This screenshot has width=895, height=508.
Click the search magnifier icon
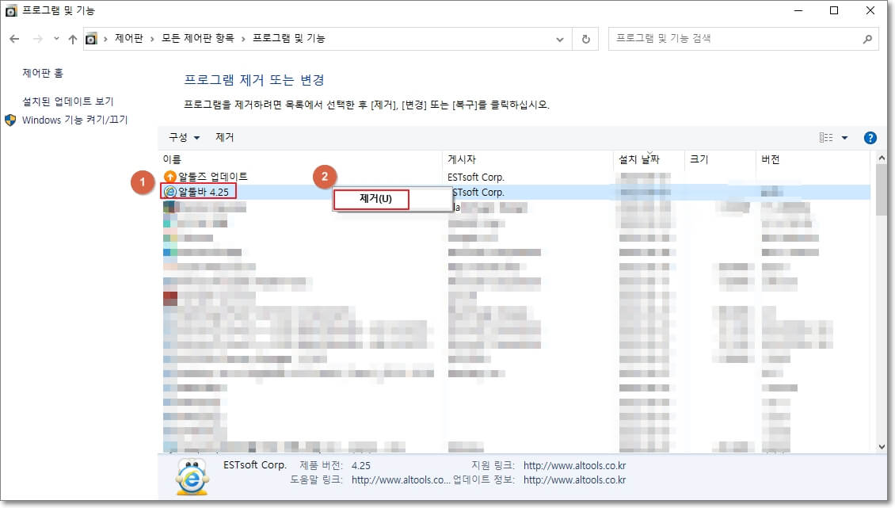coord(867,39)
